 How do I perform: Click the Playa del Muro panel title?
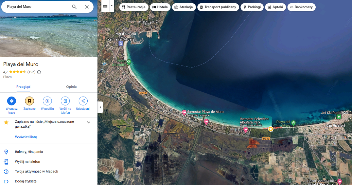coord(21,64)
